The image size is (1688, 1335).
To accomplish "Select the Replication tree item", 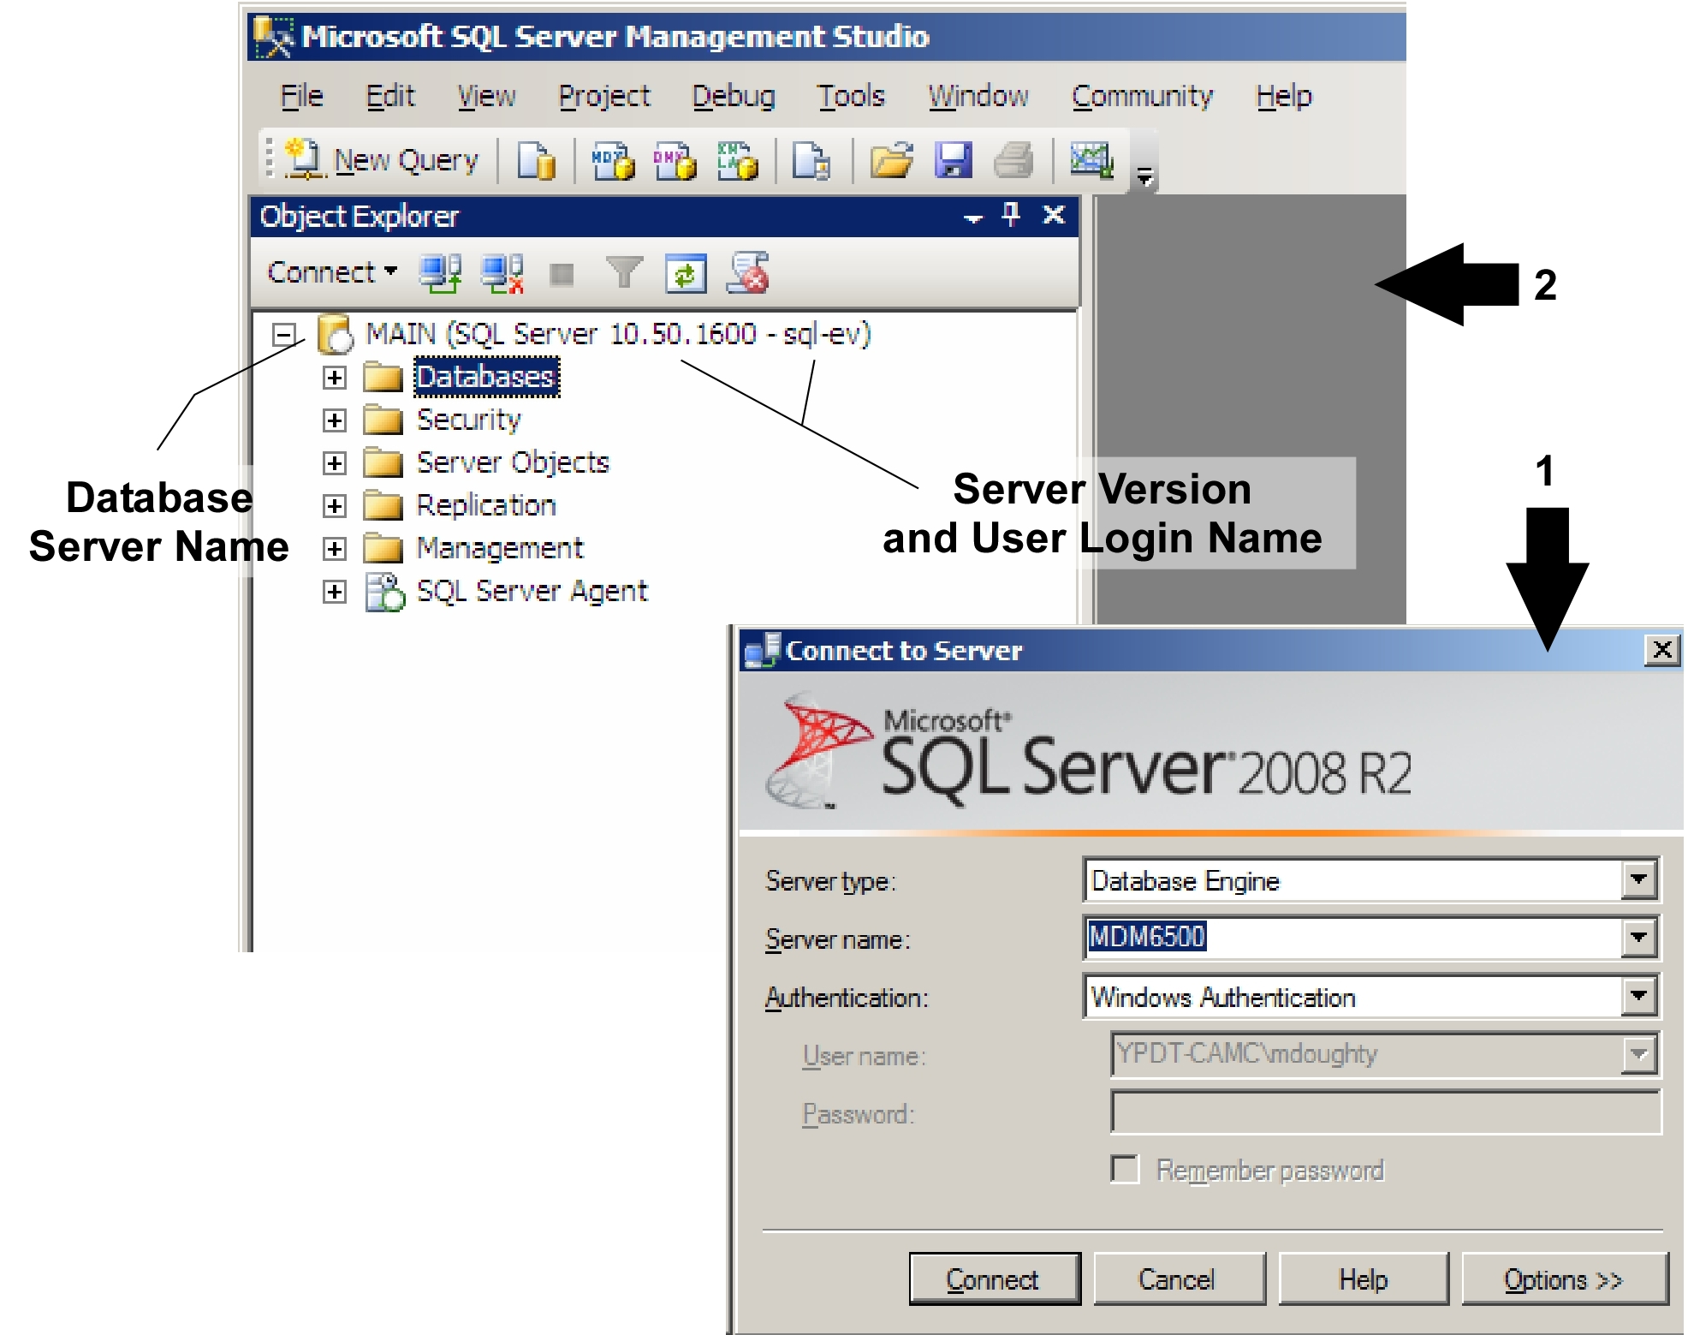I will pos(486,505).
